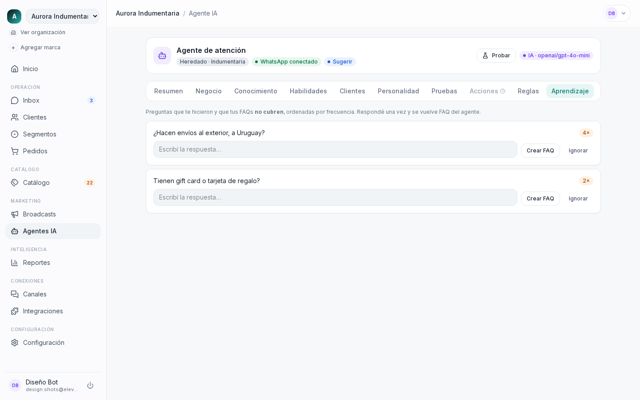Click the Catálogo tag icon

pos(15,183)
